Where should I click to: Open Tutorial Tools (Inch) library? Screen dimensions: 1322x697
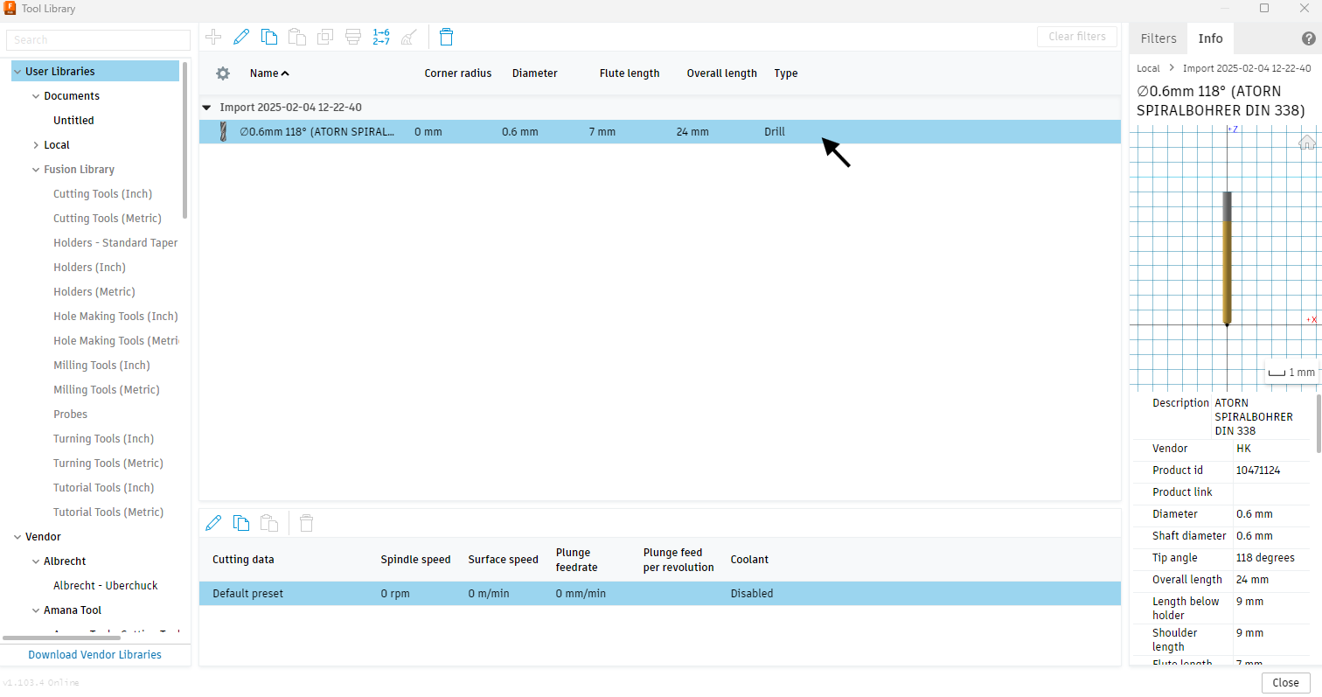(103, 488)
